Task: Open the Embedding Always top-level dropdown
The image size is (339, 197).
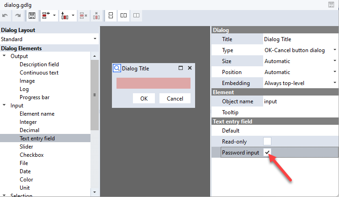Action: coord(334,83)
